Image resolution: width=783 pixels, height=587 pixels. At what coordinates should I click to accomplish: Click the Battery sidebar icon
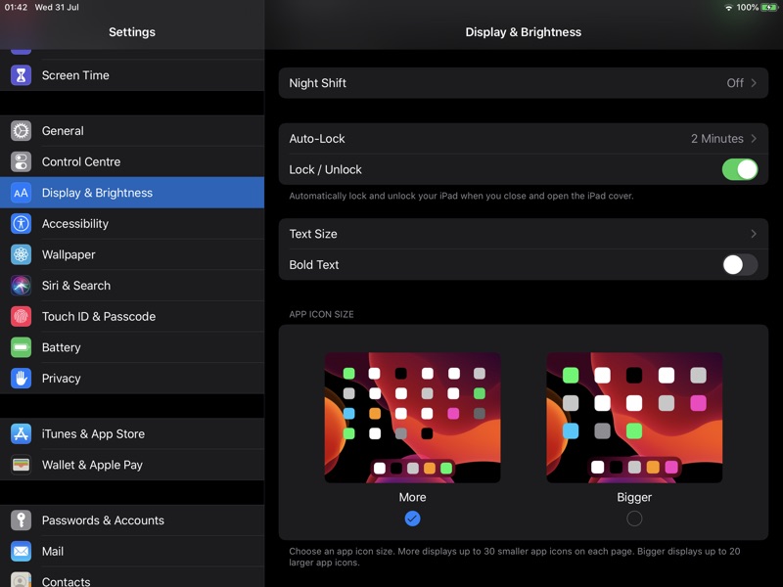[x=20, y=347]
